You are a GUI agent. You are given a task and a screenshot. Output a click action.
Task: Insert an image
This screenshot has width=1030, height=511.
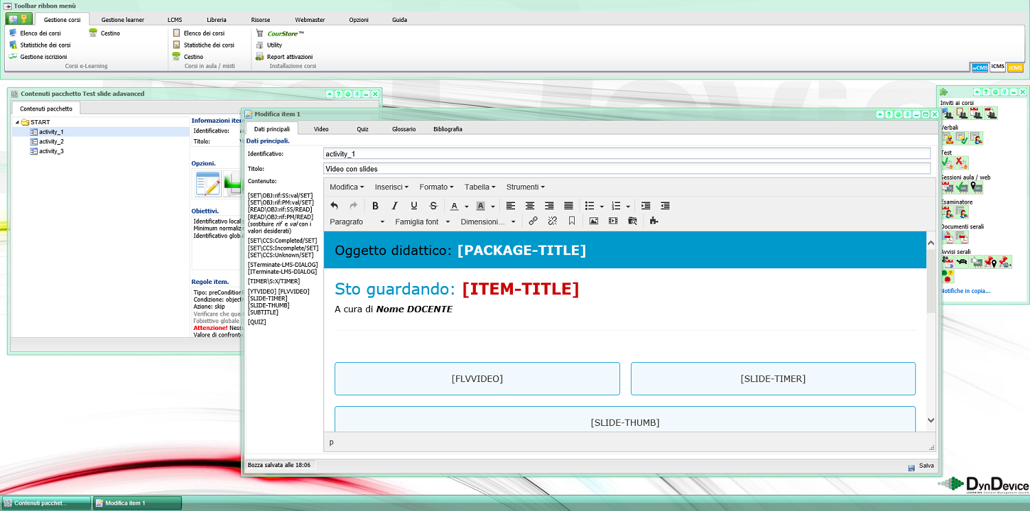point(594,221)
